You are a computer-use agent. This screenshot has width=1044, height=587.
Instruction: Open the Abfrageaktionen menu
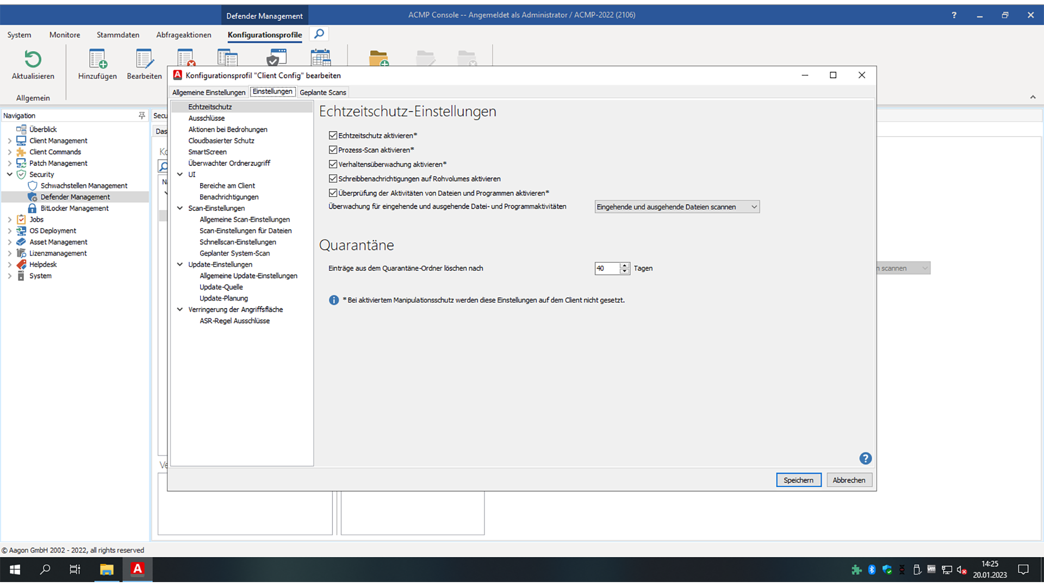tap(184, 35)
